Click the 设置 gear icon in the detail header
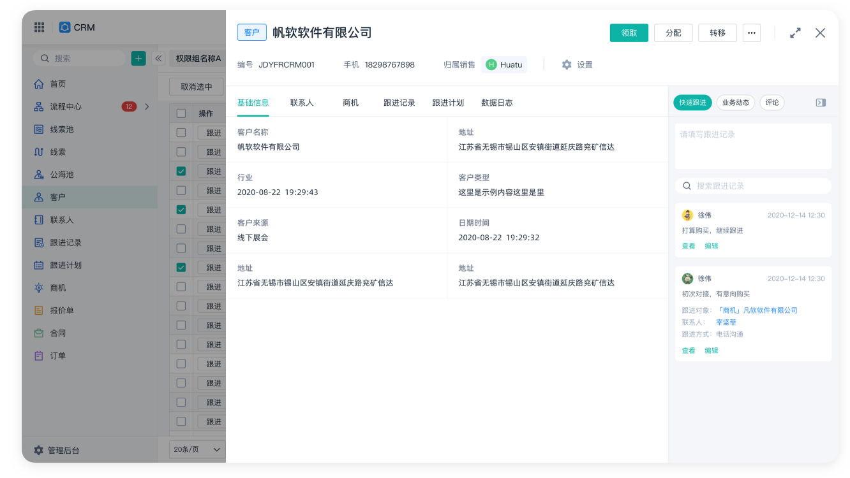The image size is (850, 478). (x=567, y=64)
